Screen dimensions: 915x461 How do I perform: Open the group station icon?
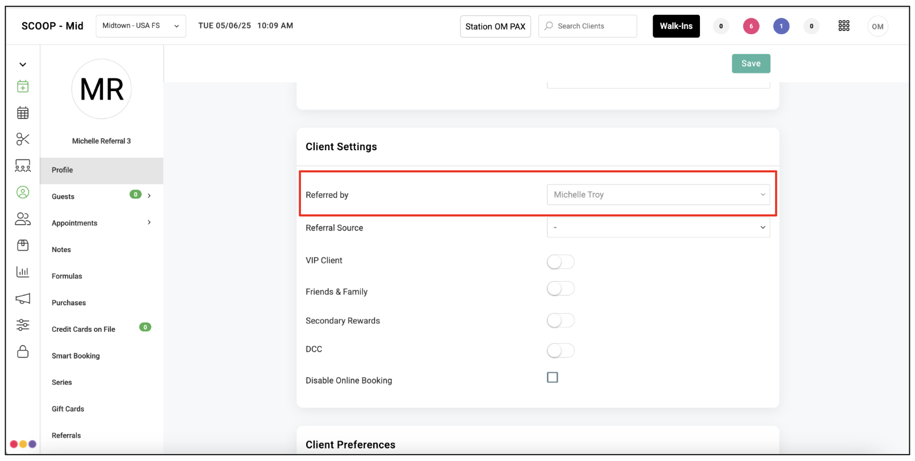tap(23, 166)
